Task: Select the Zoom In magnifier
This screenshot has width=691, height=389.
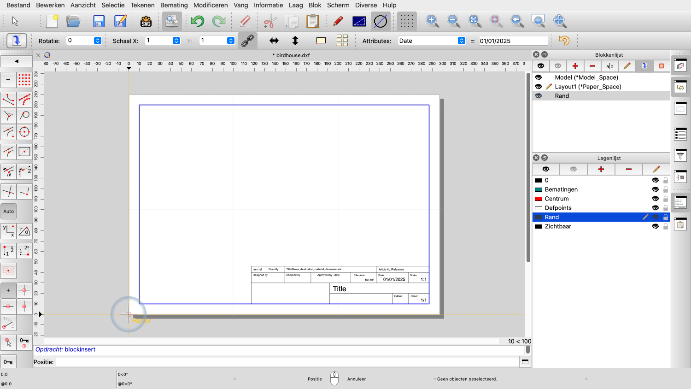Action: click(432, 21)
